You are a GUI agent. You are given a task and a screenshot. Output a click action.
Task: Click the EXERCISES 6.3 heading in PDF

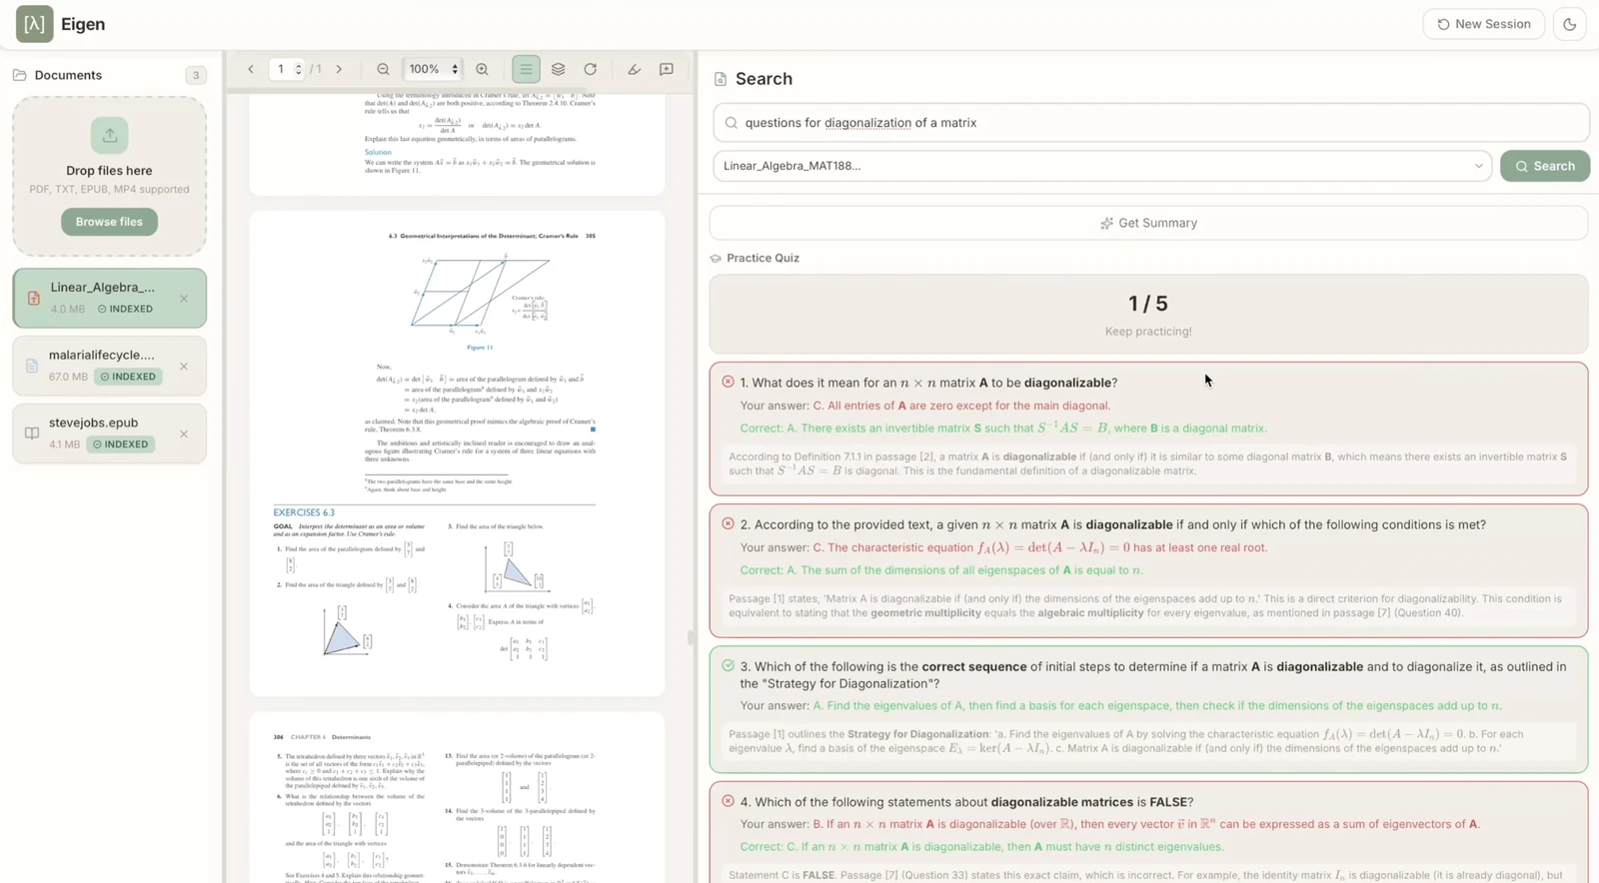click(304, 512)
